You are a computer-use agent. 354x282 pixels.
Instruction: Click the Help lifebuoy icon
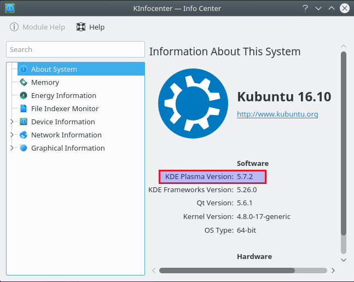tap(81, 27)
